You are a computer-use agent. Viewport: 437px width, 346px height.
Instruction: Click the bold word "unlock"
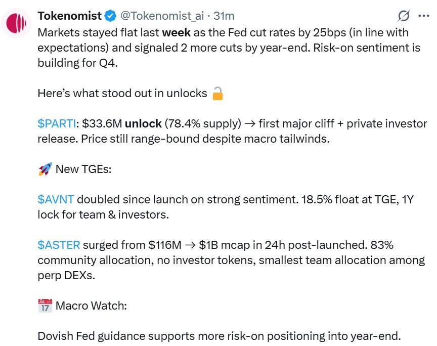tap(143, 123)
